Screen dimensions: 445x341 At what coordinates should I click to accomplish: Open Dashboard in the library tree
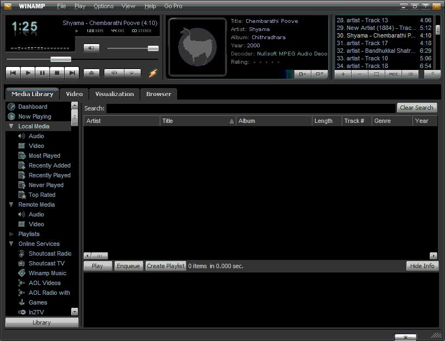coord(33,107)
